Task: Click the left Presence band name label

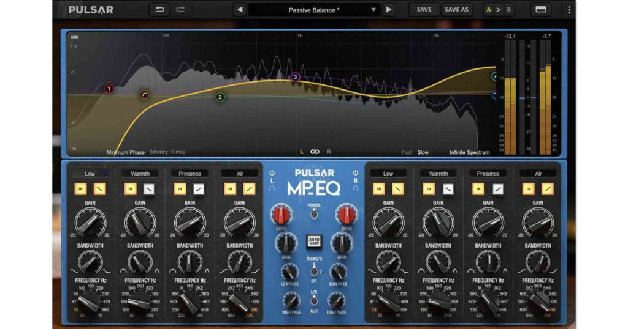Action: [190, 174]
